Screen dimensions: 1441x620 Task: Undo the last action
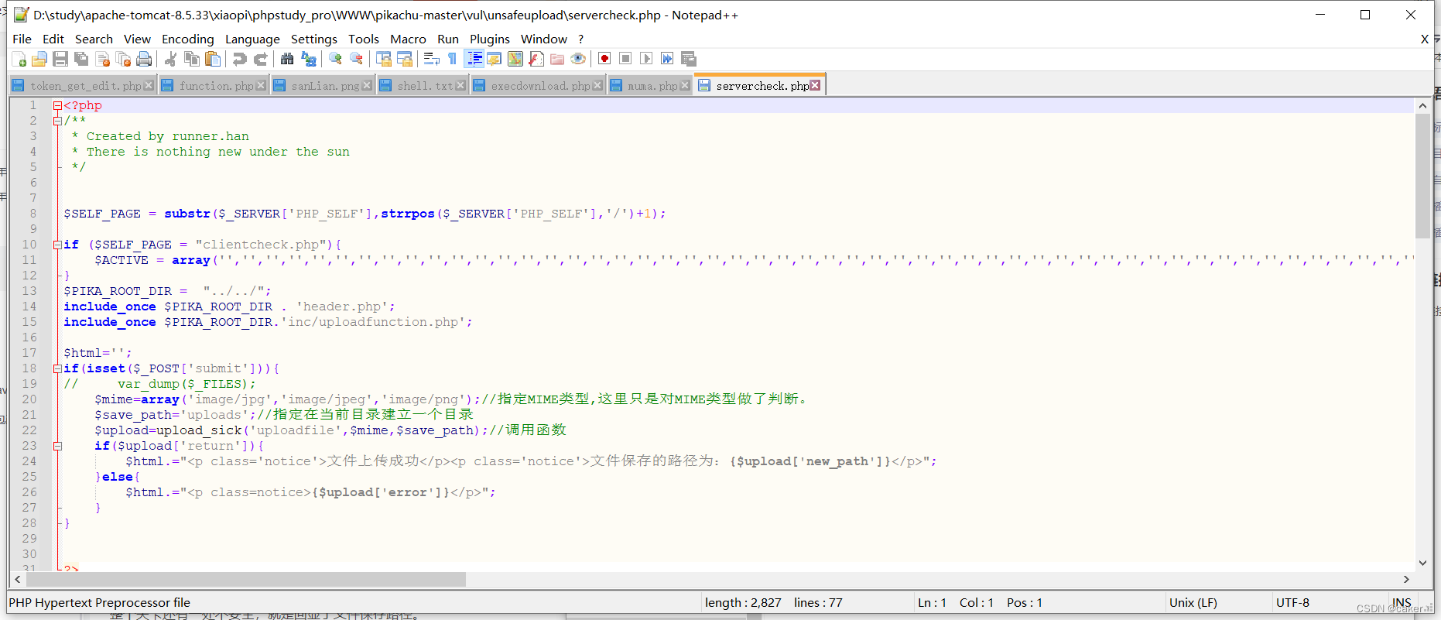pyautogui.click(x=240, y=59)
